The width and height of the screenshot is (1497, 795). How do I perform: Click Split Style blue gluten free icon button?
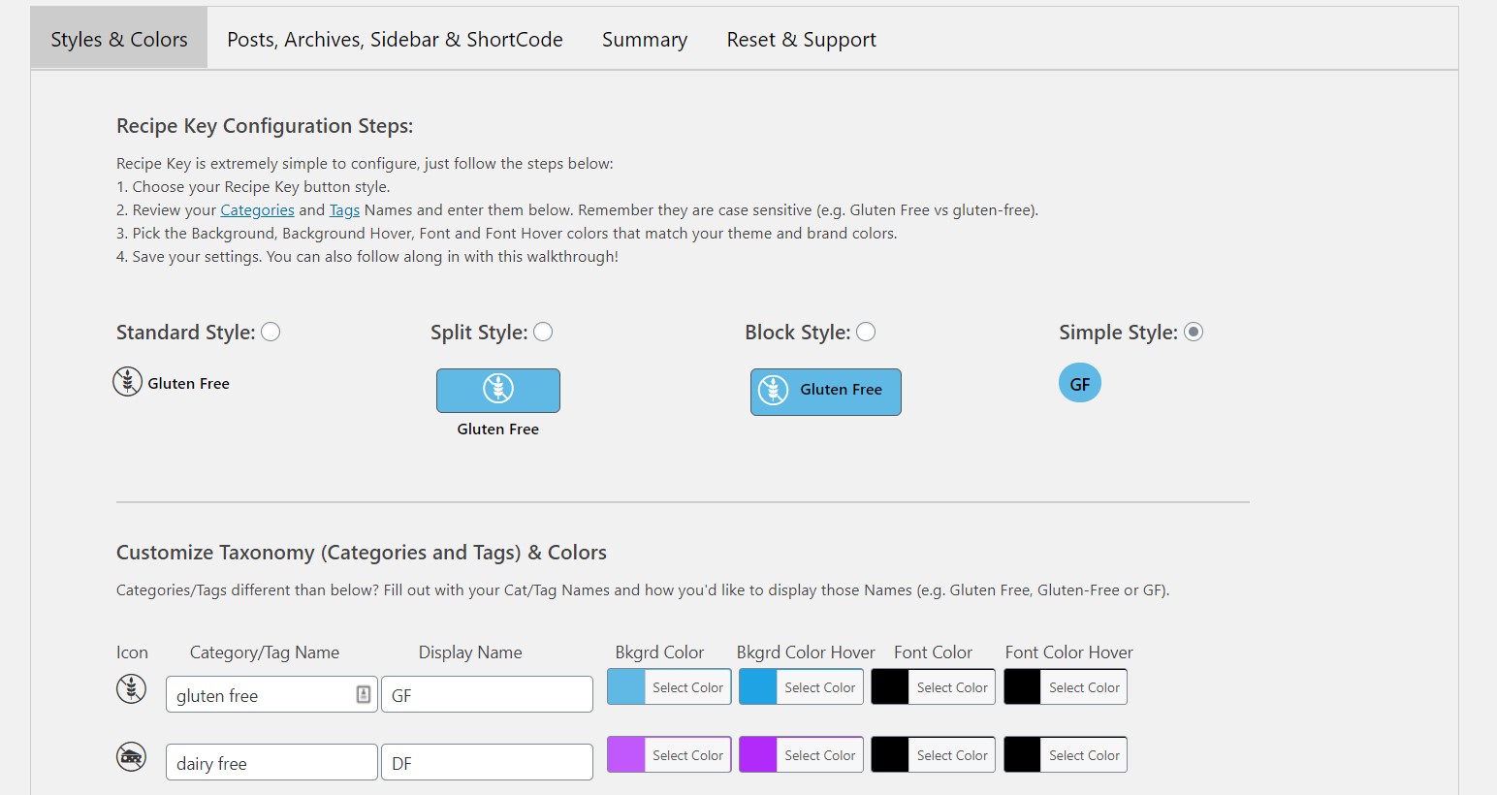click(x=498, y=391)
